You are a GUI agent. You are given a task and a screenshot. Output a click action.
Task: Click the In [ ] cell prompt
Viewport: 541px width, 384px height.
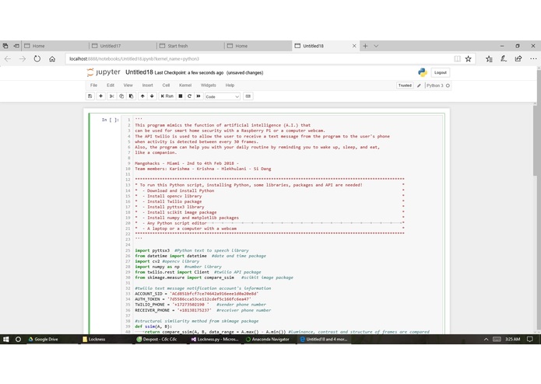click(x=111, y=120)
